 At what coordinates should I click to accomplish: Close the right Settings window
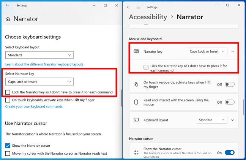coord(239,5)
